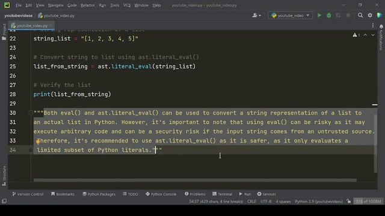The height and width of the screenshot is (216, 385).
Task: Click youtubevideos breadcrumb in navigation bar
Action: 19,16
